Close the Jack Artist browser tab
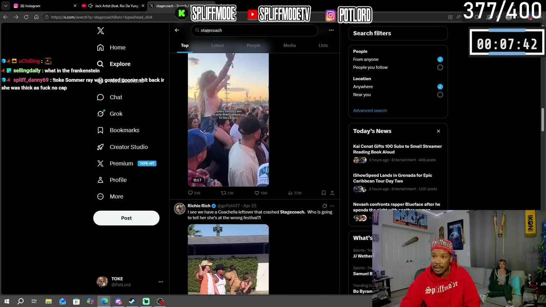 [x=143, y=6]
